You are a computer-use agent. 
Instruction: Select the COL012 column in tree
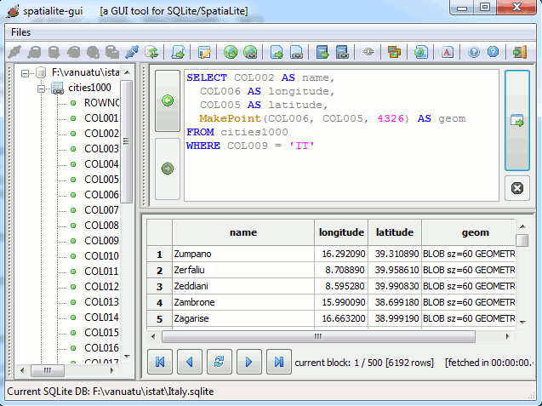(x=101, y=287)
